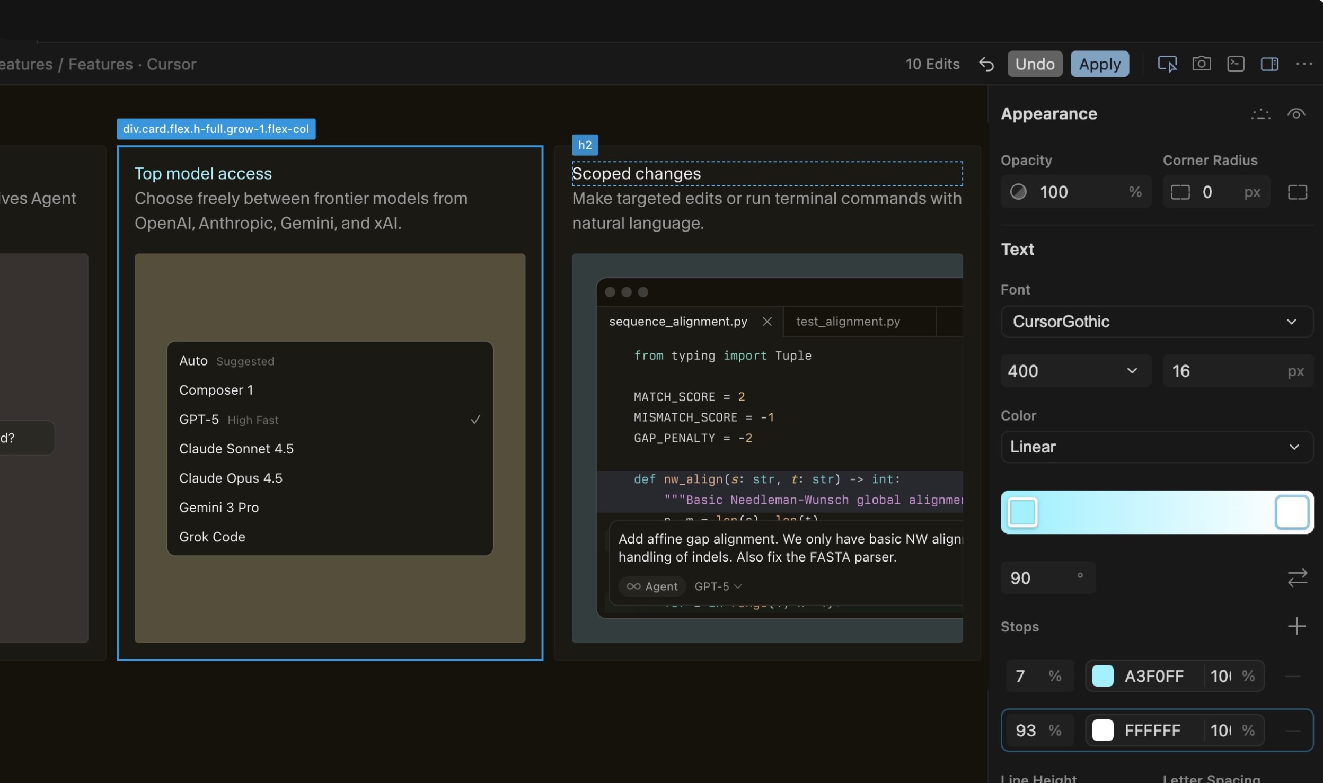Click the "Make targeted edits" description text
This screenshot has height=783, width=1323.
tap(766, 211)
